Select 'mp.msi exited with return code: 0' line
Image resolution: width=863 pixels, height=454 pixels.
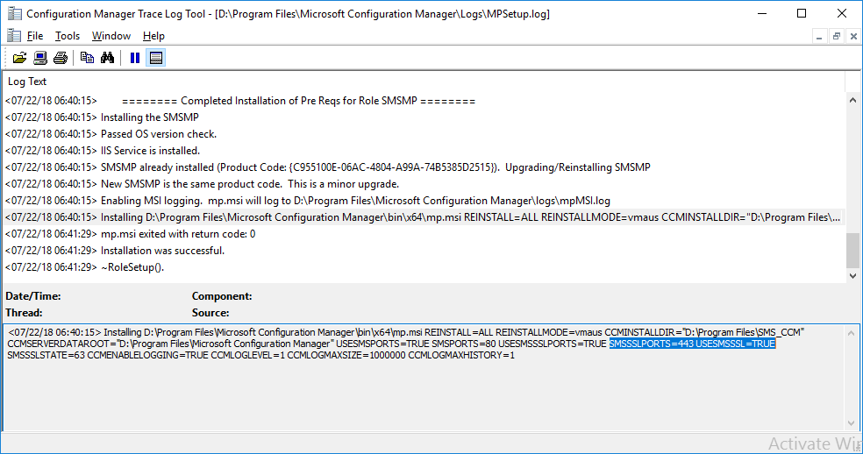423,234
